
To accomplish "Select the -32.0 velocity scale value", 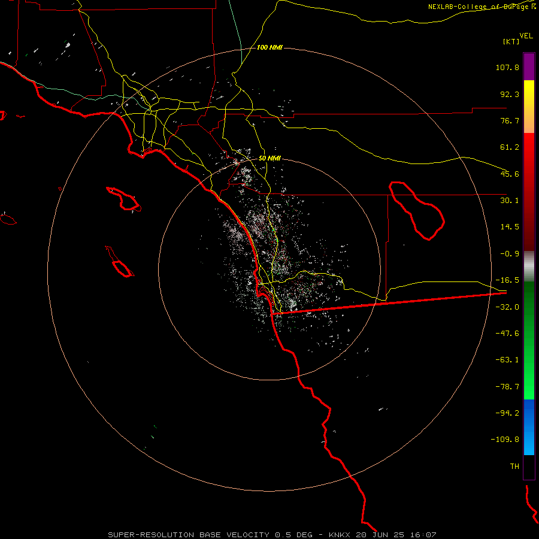I will [x=507, y=307].
